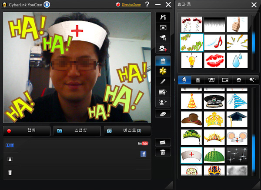
Task: Choose the watermelon hat thumbnail
Action: point(214,155)
